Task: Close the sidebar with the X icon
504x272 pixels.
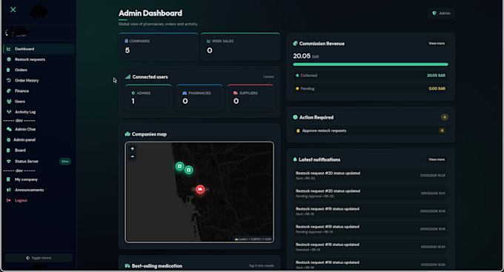Action: click(13, 10)
